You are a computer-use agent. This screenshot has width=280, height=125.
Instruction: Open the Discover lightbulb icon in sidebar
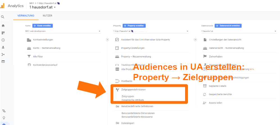pyautogui.click(x=4, y=118)
